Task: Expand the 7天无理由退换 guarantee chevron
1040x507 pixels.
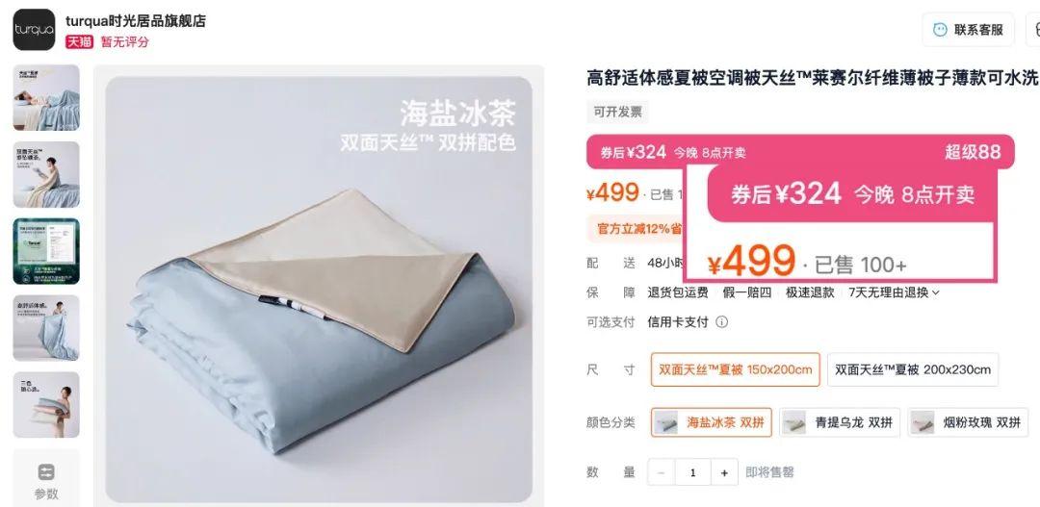Action: point(936,292)
